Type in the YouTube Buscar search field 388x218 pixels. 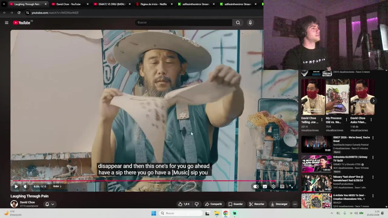click(x=183, y=22)
